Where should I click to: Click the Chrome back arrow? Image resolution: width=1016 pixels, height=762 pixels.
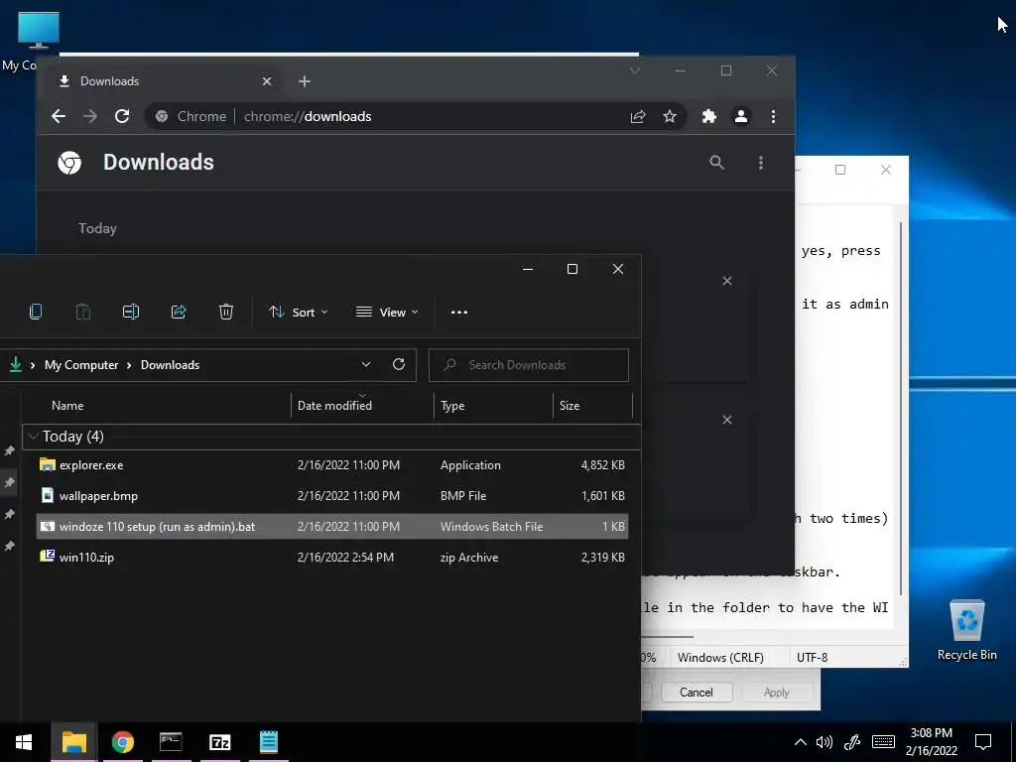coord(59,116)
